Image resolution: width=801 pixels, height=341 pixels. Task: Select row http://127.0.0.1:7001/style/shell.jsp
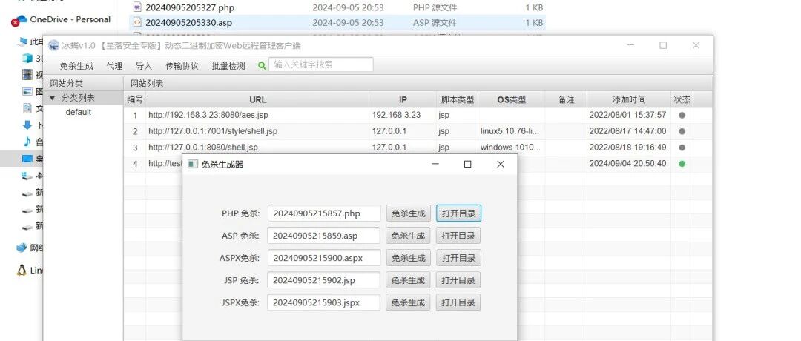418,131
